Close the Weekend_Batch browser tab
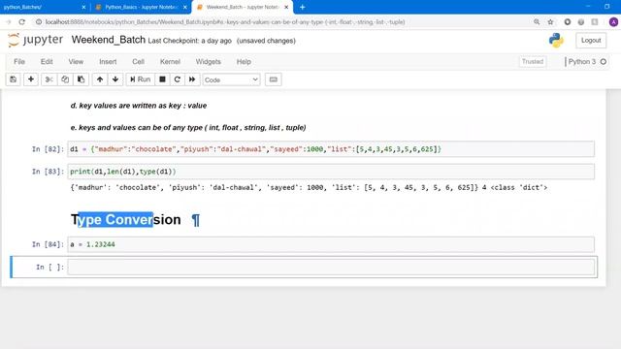Screen dimensions: 621x349 (x=286, y=7)
